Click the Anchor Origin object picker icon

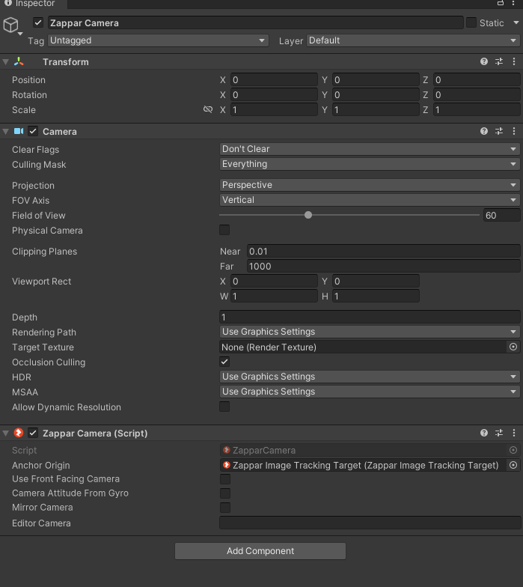coord(513,465)
